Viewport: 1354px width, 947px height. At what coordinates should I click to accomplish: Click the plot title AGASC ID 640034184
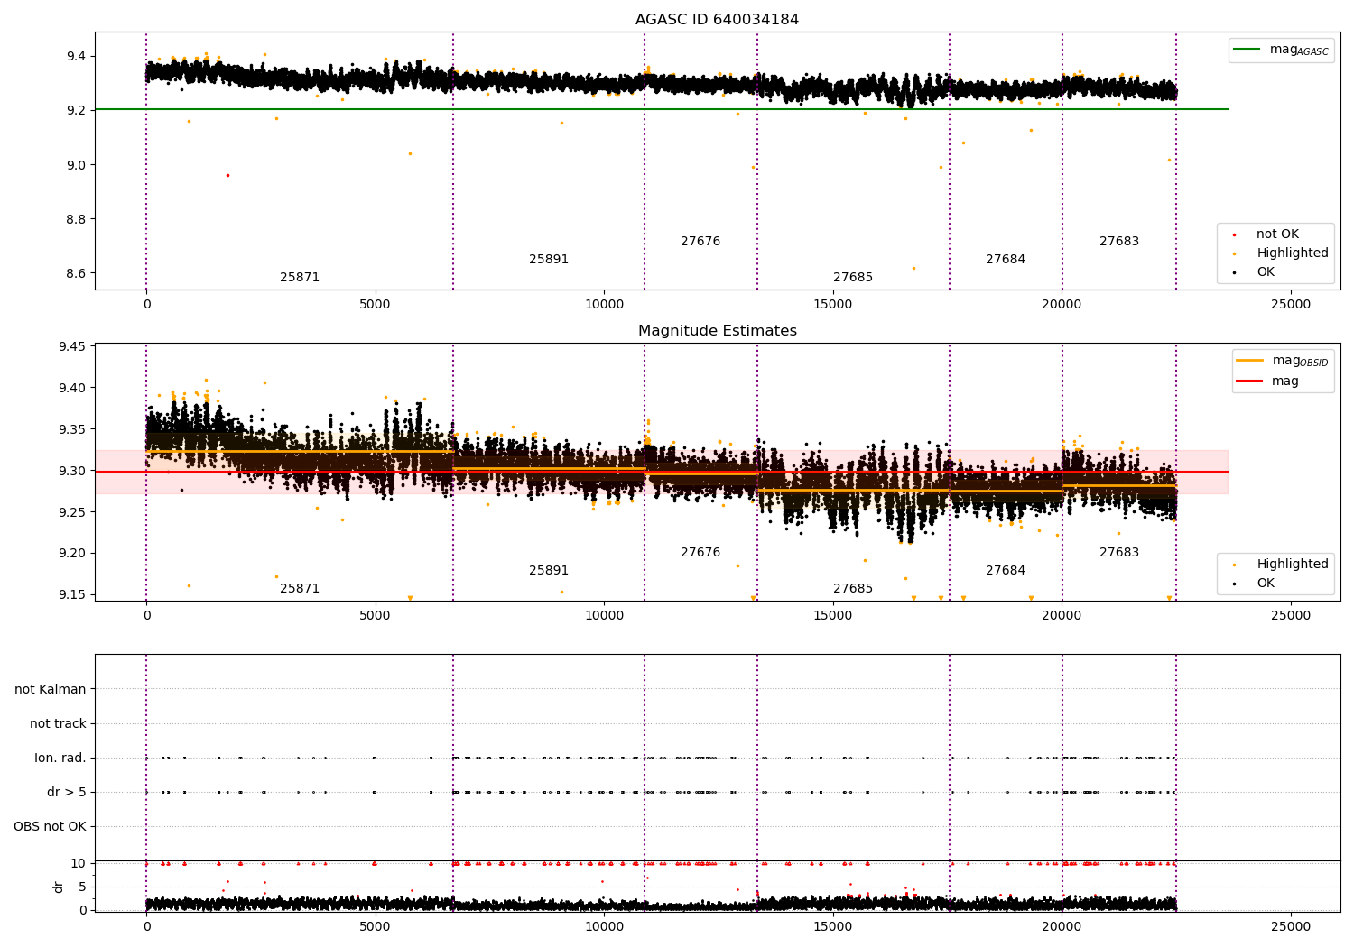(717, 20)
